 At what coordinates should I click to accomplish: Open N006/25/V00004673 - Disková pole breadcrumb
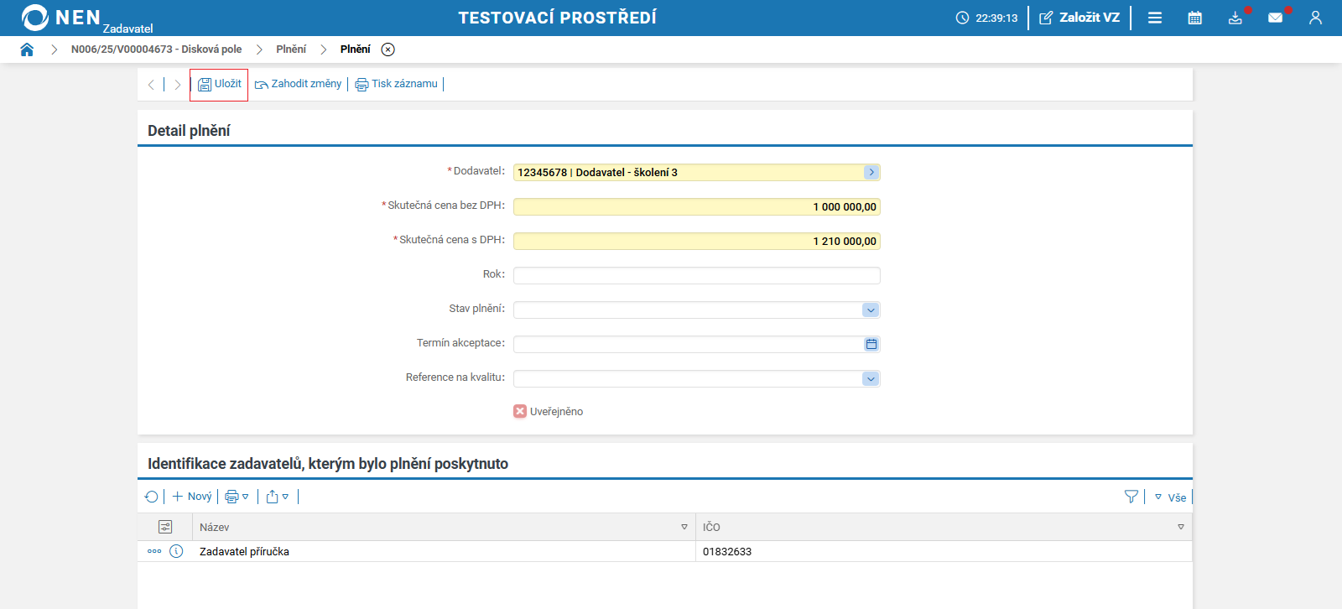pyautogui.click(x=156, y=49)
